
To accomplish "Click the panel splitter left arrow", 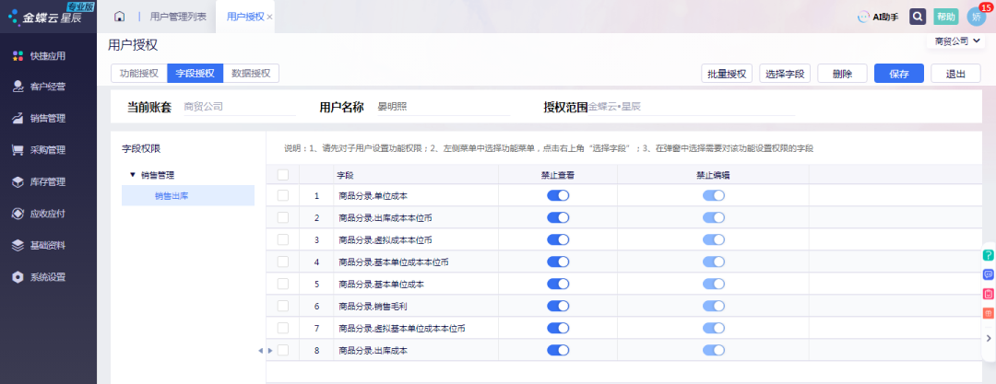I will coord(260,350).
